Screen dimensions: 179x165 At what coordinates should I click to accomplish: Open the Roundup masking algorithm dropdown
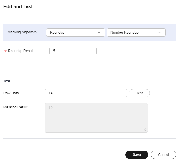(x=75, y=32)
